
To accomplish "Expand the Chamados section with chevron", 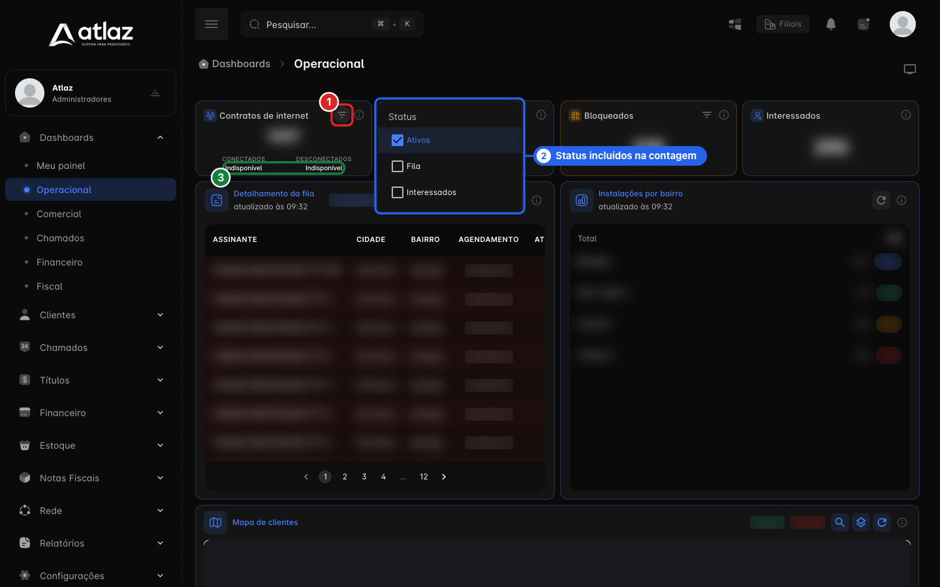I will tap(160, 348).
